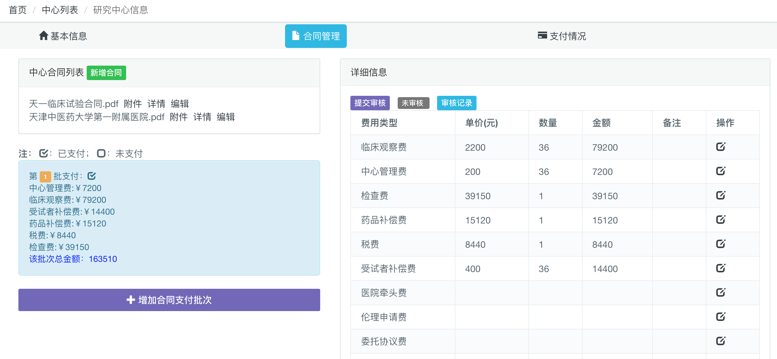Edit the 临床观察费 row

pos(721,147)
